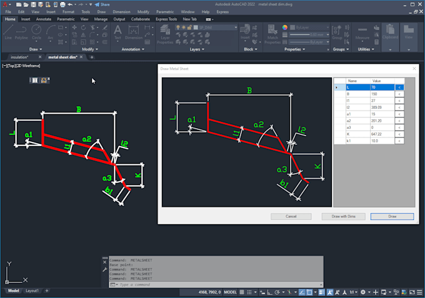Click the Match Properties tool
The width and height of the screenshot is (425, 298).
tap(272, 34)
